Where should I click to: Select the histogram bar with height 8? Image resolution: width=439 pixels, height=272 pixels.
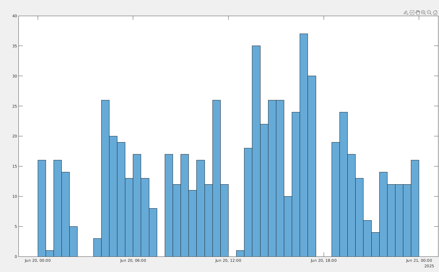pyautogui.click(x=153, y=233)
